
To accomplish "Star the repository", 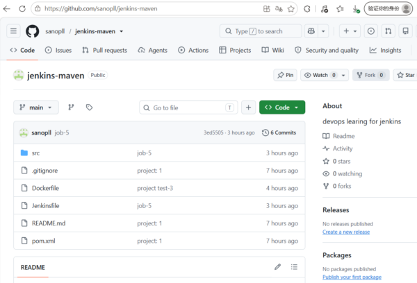I will click(405, 75).
